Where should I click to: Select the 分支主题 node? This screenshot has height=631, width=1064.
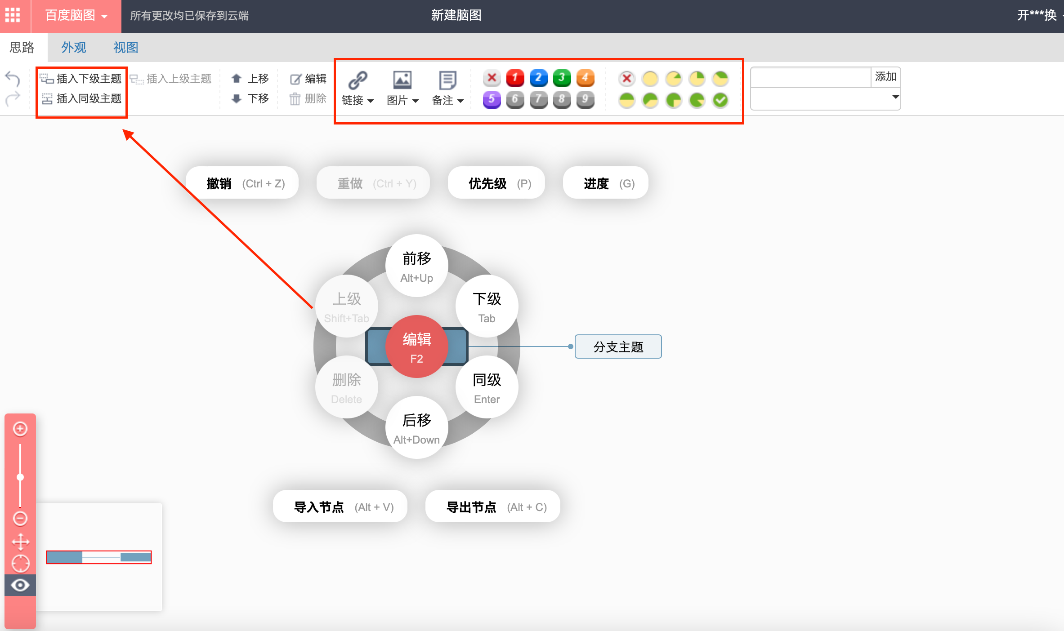pos(618,347)
